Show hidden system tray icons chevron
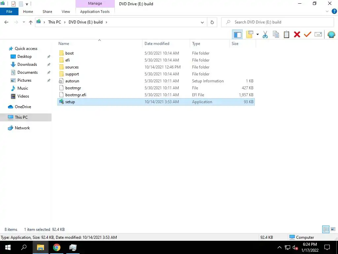The height and width of the screenshot is (254, 338). [279, 247]
